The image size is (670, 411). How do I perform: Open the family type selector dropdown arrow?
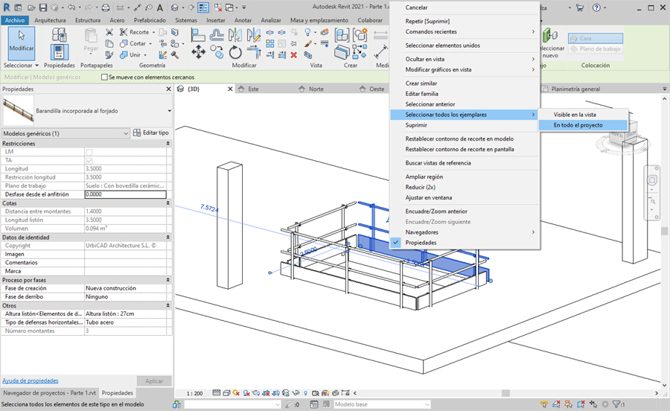coord(169,111)
